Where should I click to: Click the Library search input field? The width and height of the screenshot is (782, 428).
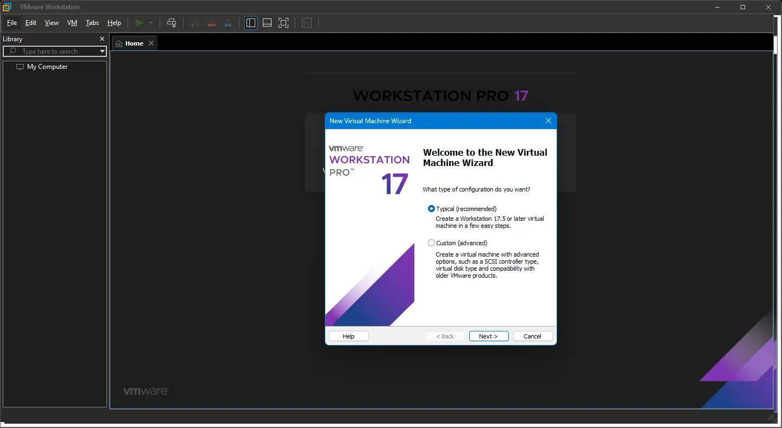pos(54,51)
